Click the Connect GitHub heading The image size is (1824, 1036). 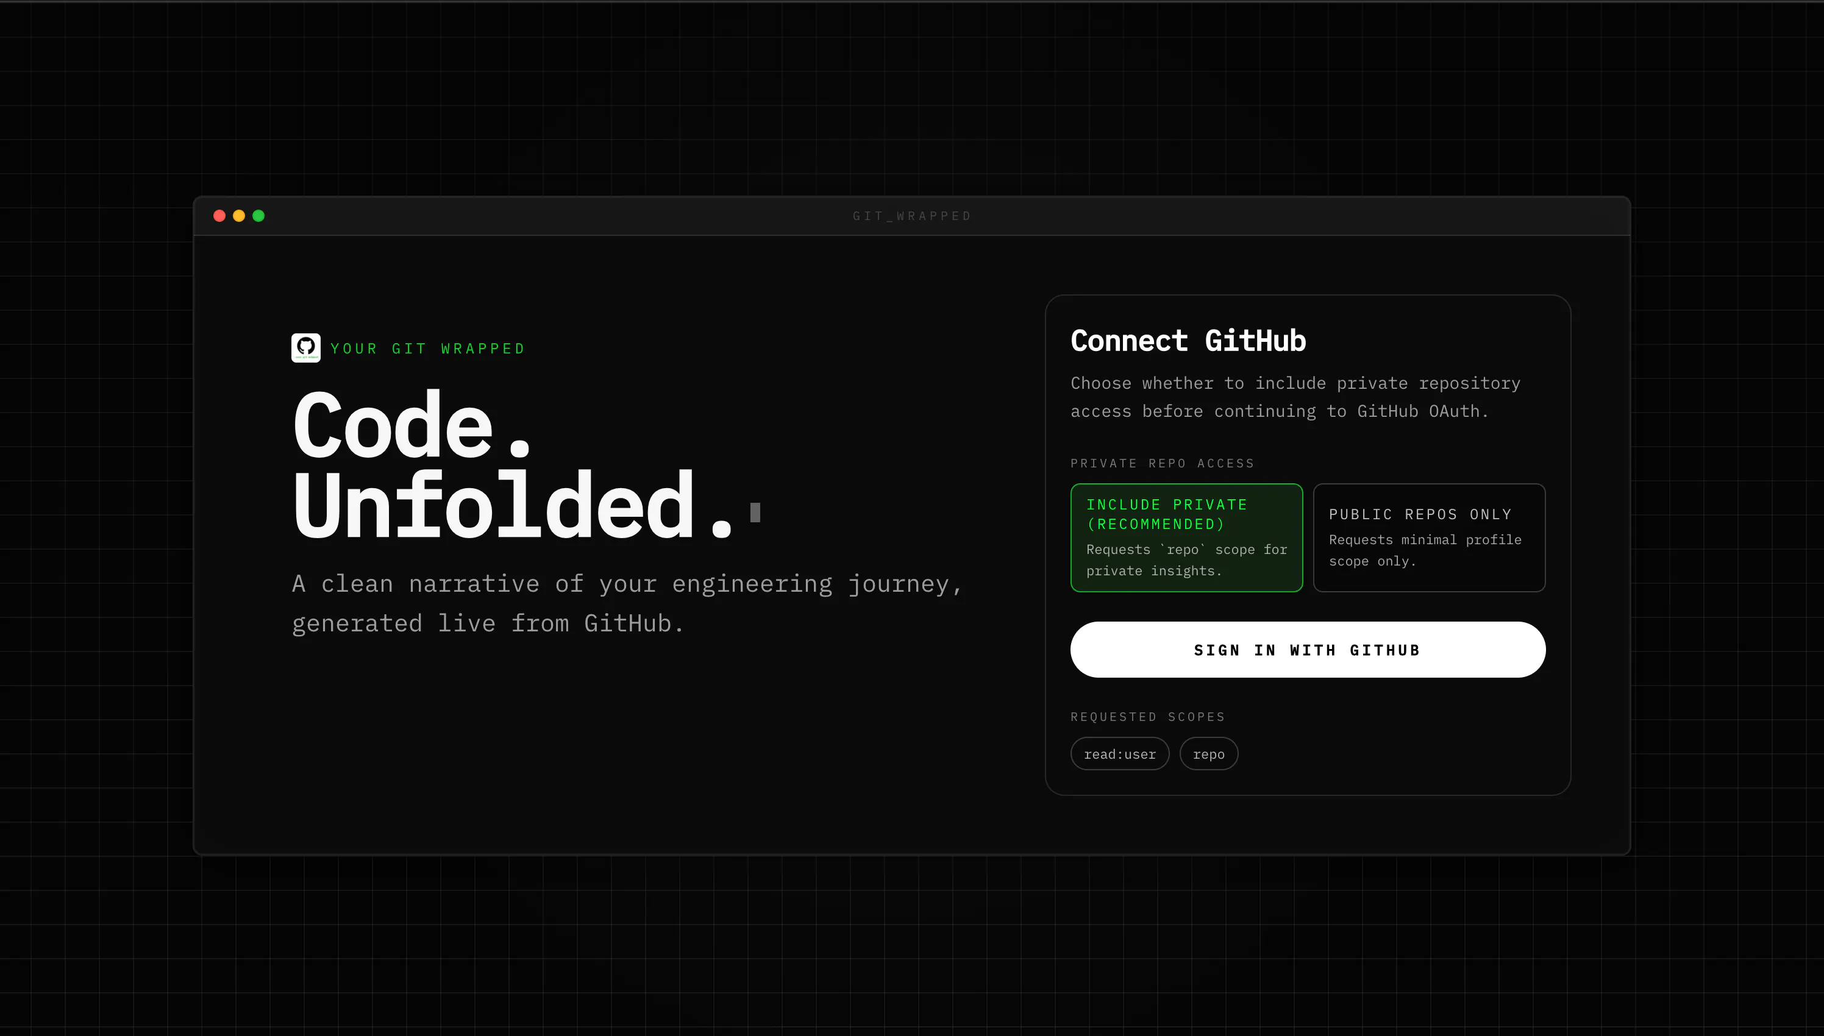1188,340
